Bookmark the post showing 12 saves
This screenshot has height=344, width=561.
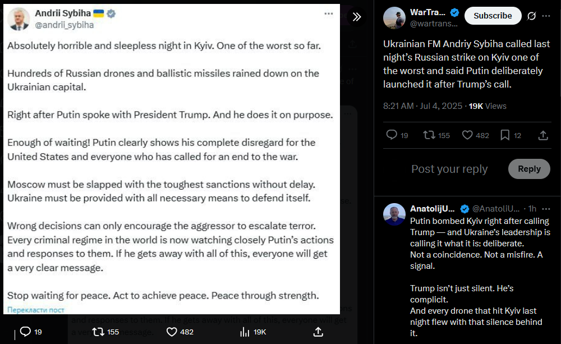pos(505,135)
